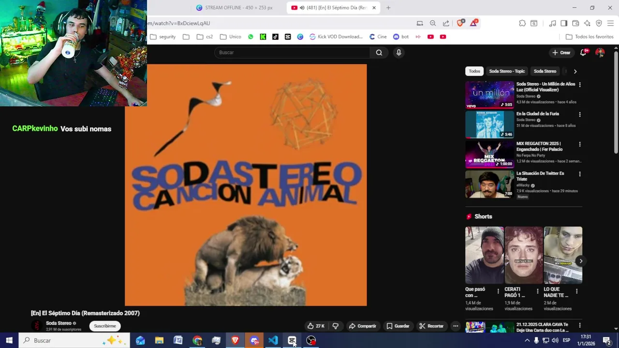Open more actions ellipsis below video
This screenshot has height=348, width=619.
[456, 326]
